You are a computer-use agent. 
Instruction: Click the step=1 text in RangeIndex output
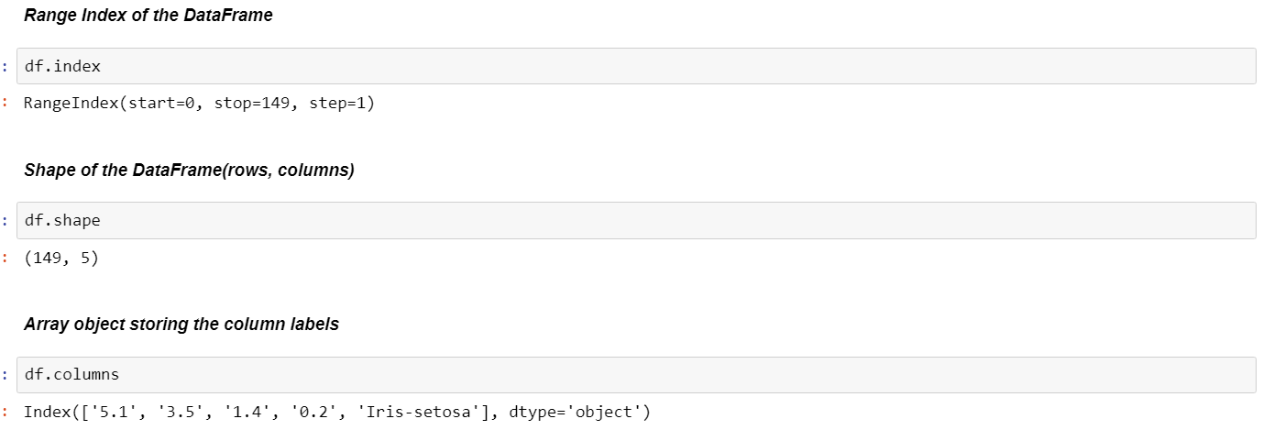tap(336, 104)
